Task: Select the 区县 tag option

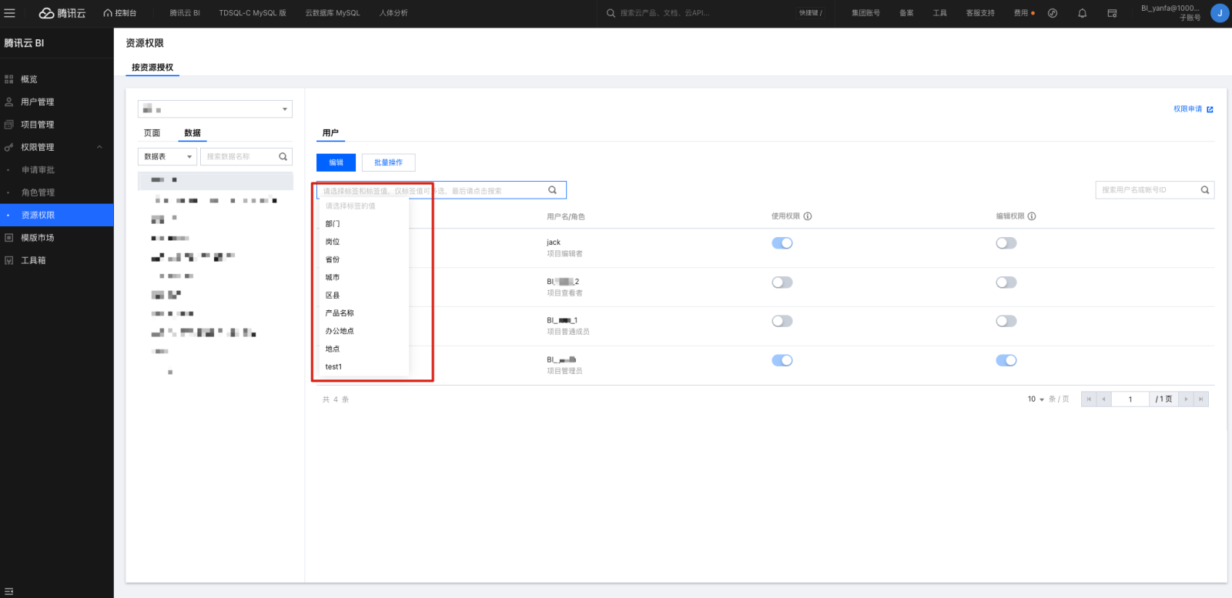Action: 363,296
